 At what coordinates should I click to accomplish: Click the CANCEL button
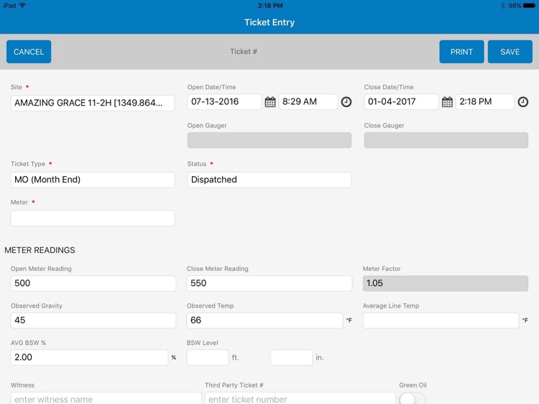(29, 52)
